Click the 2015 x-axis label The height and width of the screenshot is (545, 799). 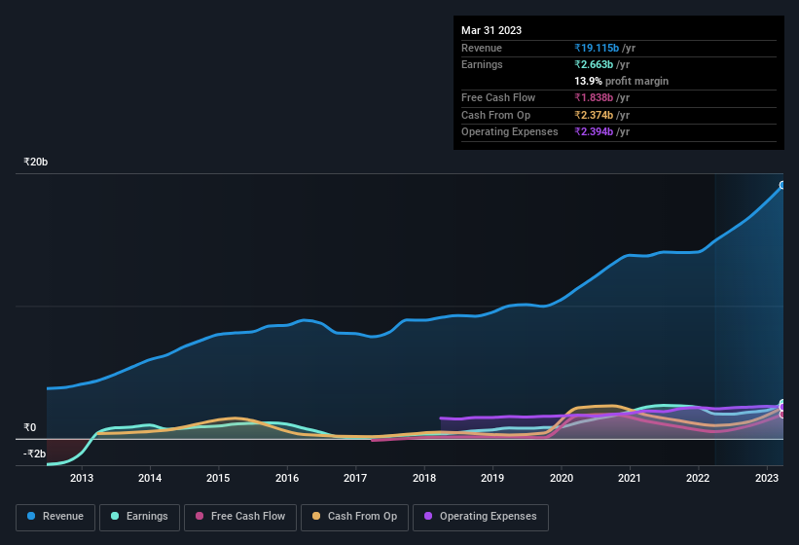tap(218, 478)
